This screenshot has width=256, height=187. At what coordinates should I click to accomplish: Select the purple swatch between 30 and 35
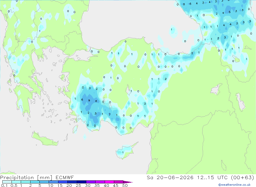tap(91, 182)
